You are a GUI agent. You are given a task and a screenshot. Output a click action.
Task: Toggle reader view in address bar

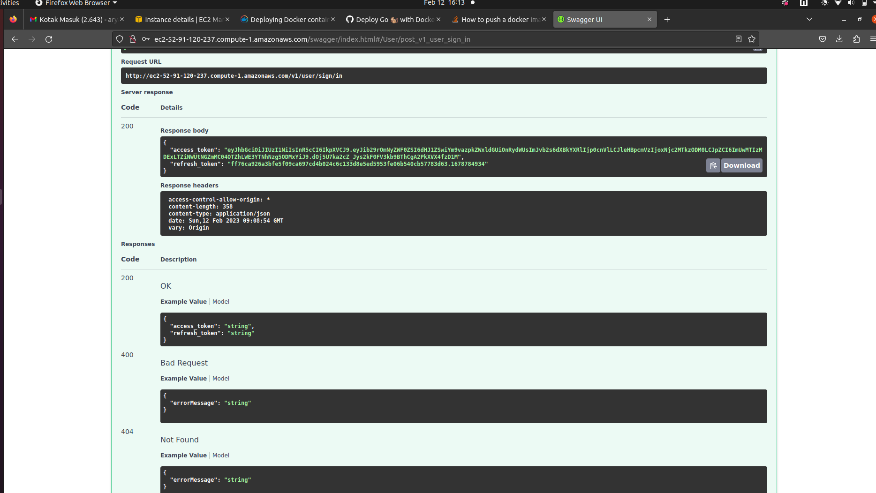click(739, 39)
